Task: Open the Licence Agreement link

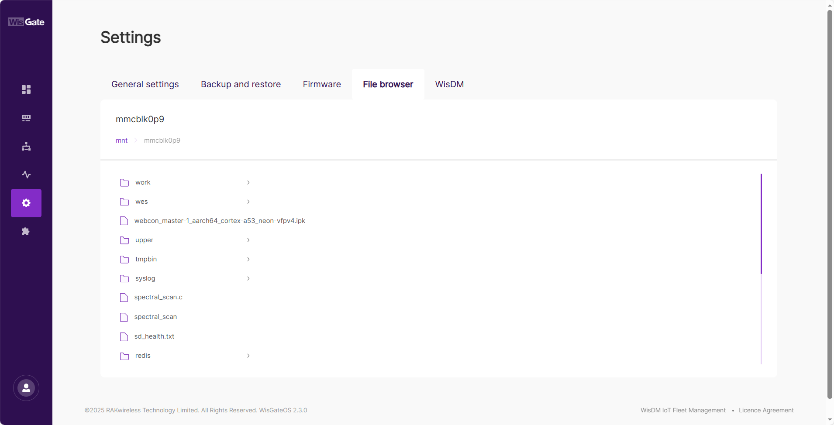Action: coord(766,410)
